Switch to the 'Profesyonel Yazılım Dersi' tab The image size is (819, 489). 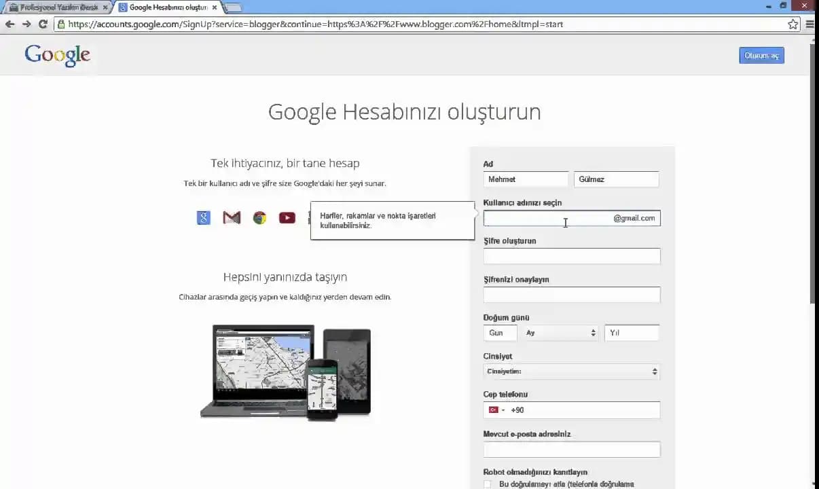(x=53, y=7)
